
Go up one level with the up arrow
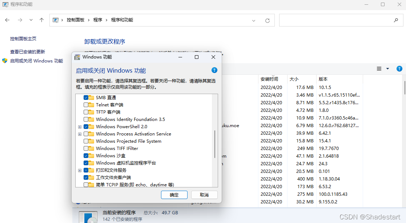(x=41, y=20)
